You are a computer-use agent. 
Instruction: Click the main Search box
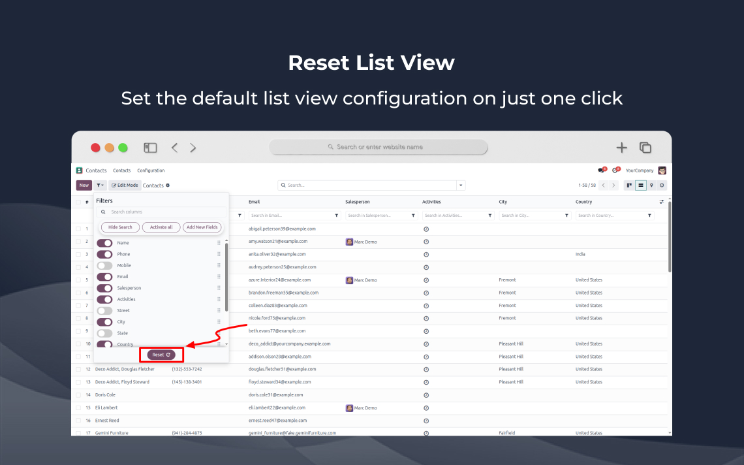367,185
